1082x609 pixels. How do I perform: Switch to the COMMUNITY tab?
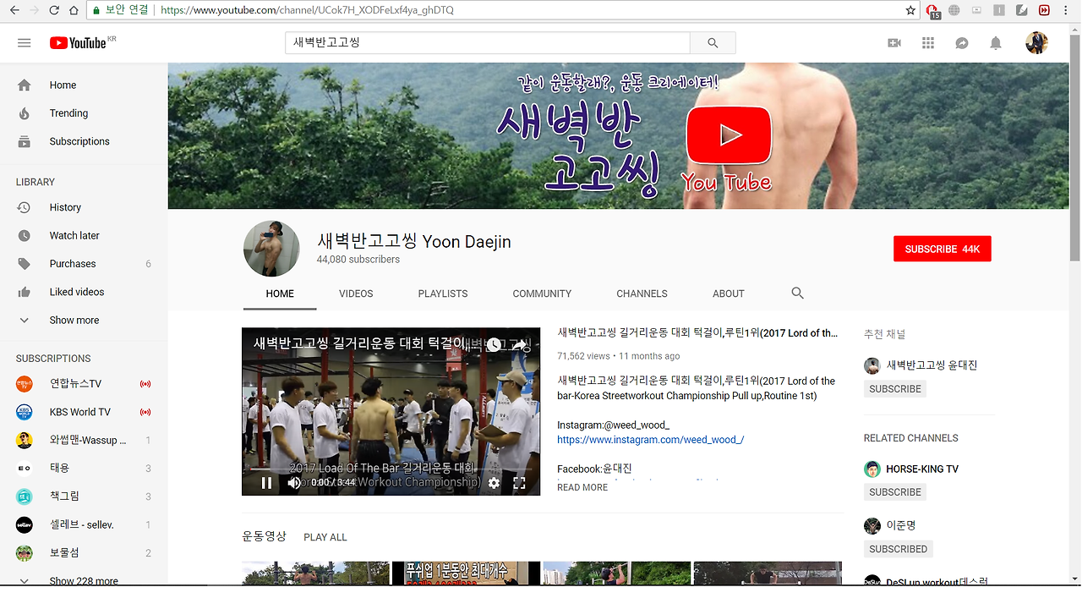tap(542, 293)
